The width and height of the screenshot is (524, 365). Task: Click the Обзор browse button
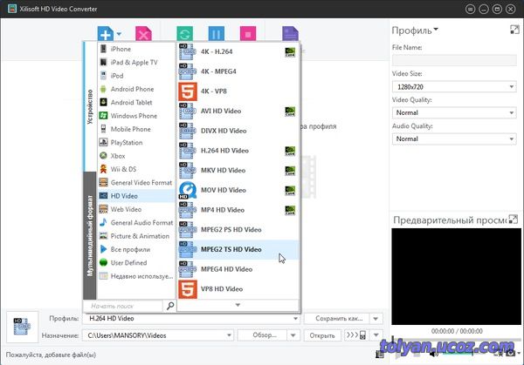(262, 335)
